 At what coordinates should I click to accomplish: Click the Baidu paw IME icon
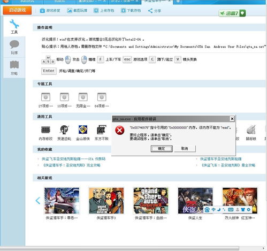pyautogui.click(x=207, y=210)
